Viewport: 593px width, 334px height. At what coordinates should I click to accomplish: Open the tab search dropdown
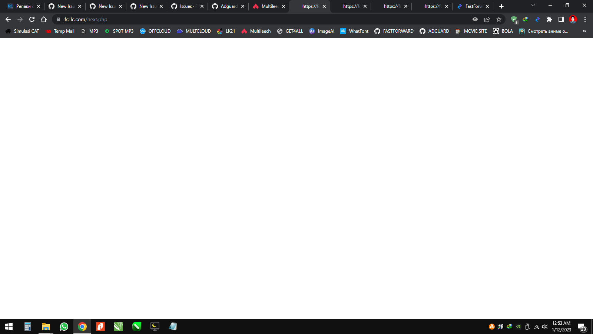click(x=533, y=6)
